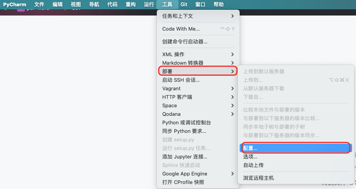356x189 pixels.
Task: Expand Markdown 转换器 submenu
Action: click(198, 63)
